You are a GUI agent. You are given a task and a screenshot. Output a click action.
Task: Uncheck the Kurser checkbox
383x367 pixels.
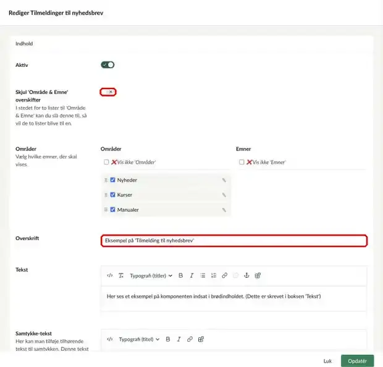coord(112,195)
